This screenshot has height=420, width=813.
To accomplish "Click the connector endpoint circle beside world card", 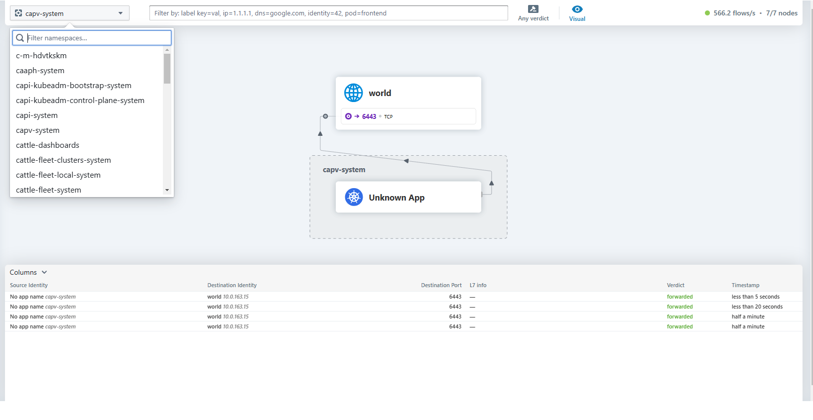I will coord(325,116).
